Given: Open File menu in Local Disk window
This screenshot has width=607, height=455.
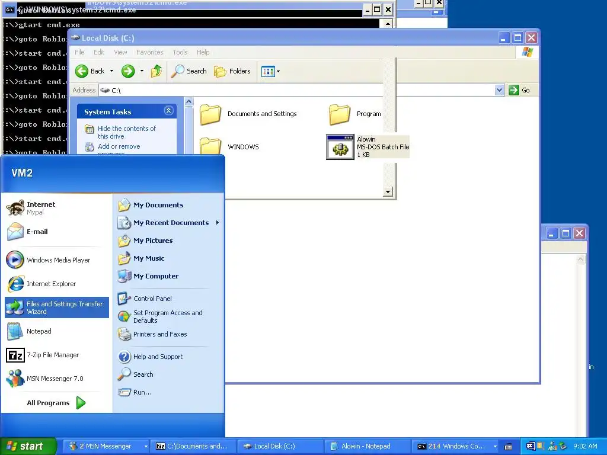Looking at the screenshot, I should point(79,52).
